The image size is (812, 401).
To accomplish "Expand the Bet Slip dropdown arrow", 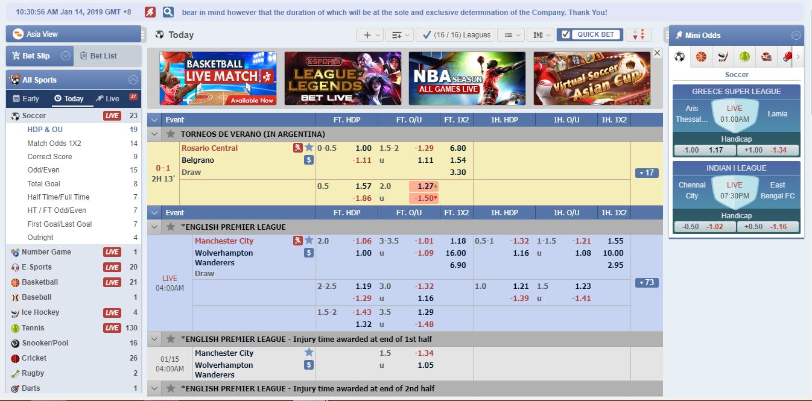I will (65, 55).
